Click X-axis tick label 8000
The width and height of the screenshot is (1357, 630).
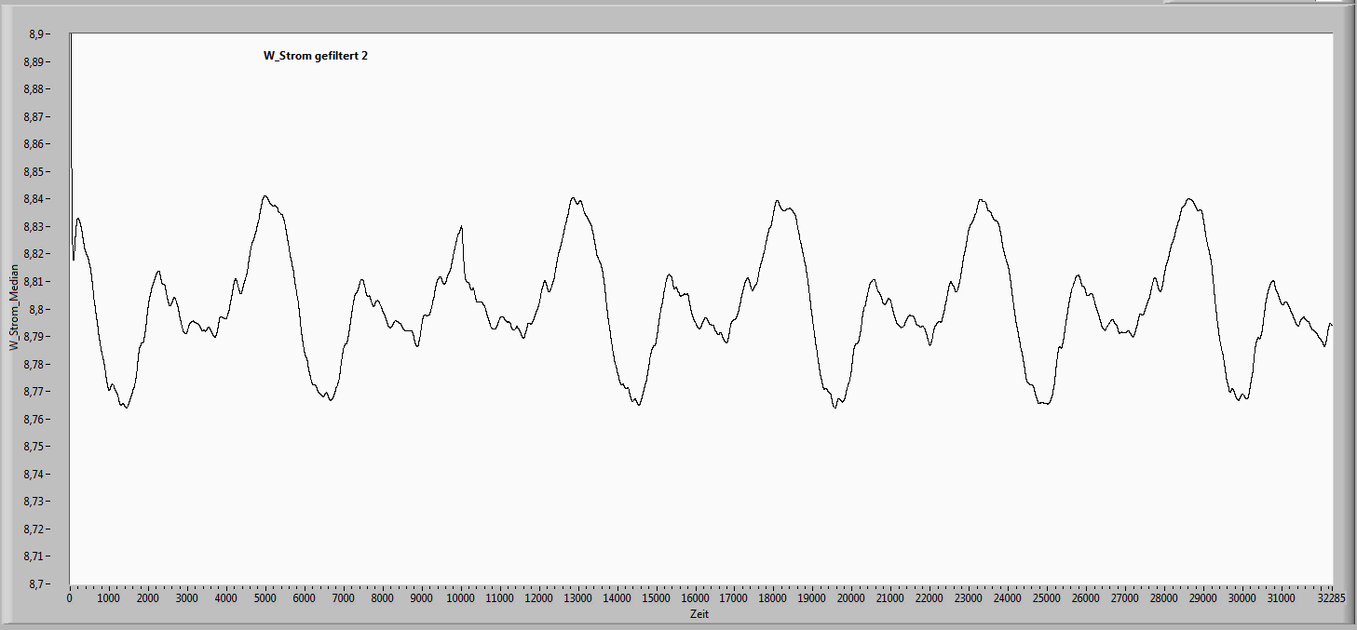[383, 598]
